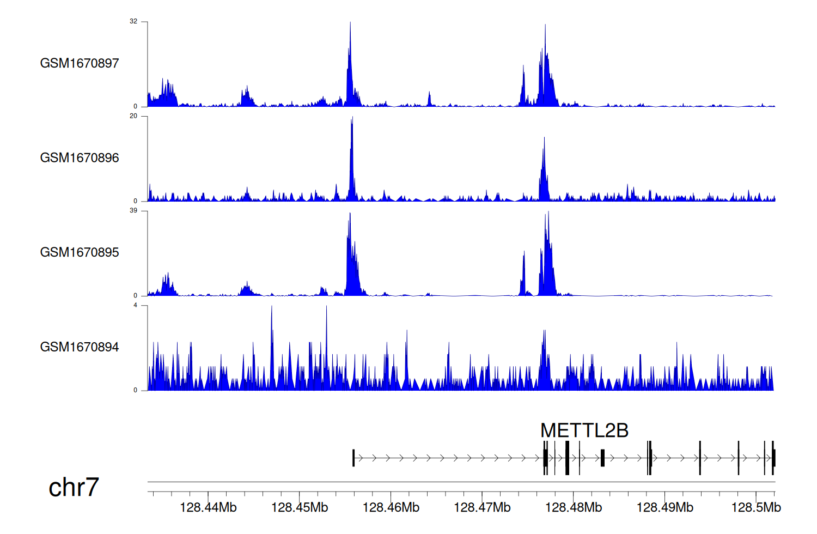Click the 128.48Mb coordinate label
The image size is (817, 534).
point(574,508)
